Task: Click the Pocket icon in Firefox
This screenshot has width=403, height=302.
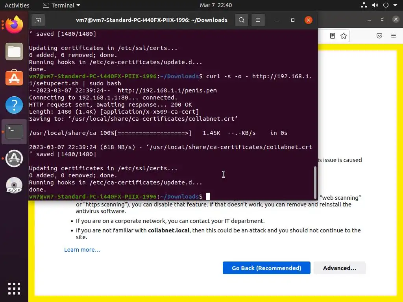Action: pyautogui.click(x=379, y=36)
